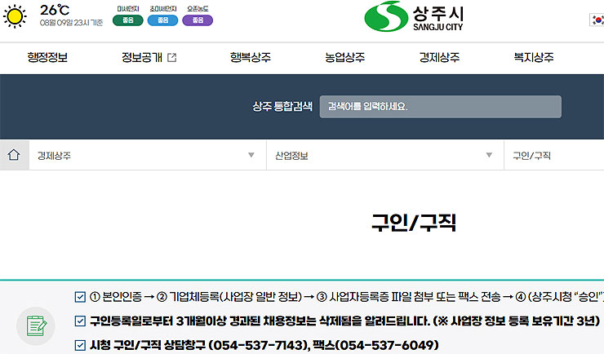Click the sun weather icon
The image size is (604, 354).
tap(15, 16)
